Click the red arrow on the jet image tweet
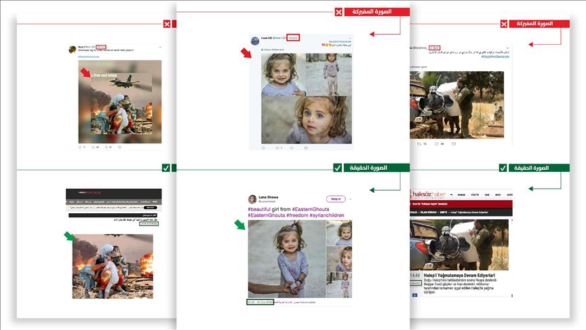Viewport: 586px width, 330px height. pos(85,71)
